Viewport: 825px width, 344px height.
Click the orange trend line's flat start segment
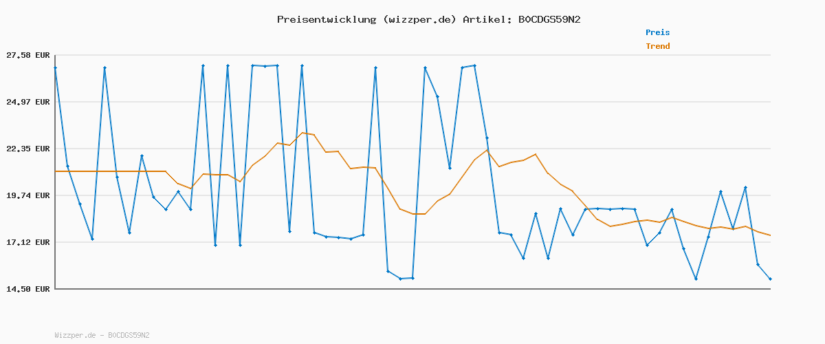110,171
